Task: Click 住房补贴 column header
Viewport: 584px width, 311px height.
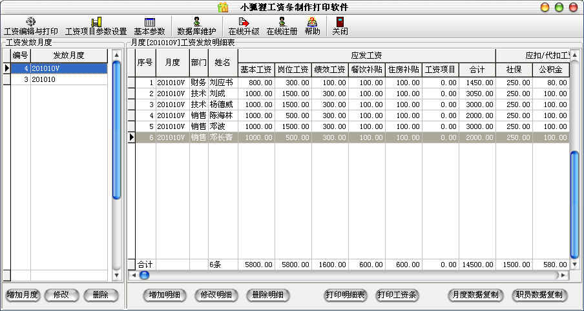Action: point(404,70)
